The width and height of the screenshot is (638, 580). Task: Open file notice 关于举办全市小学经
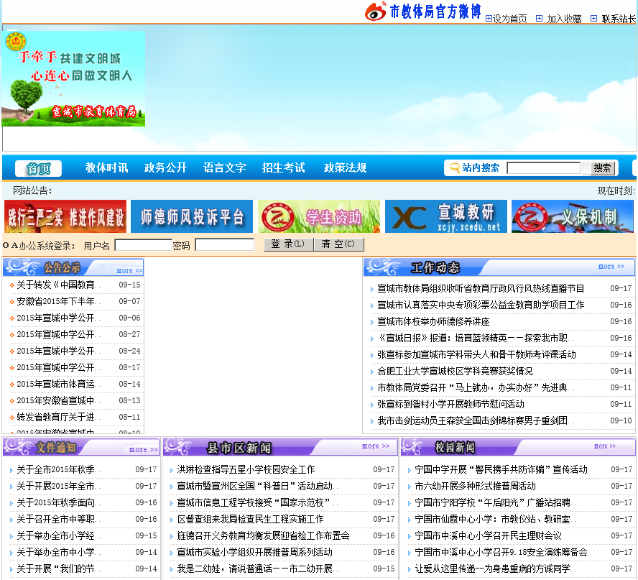57,535
